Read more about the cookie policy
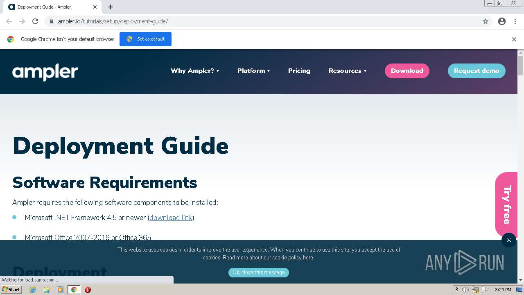This screenshot has height=295, width=524. coord(268,258)
